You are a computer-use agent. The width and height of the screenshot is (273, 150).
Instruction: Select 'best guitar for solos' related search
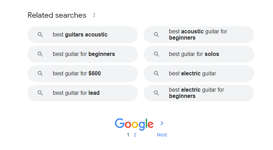[x=194, y=54]
